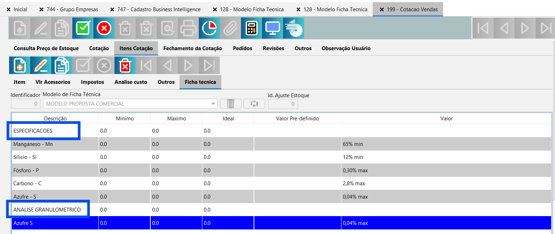
Task: Add a new item with the blue plus document icon
Action: coord(20,66)
